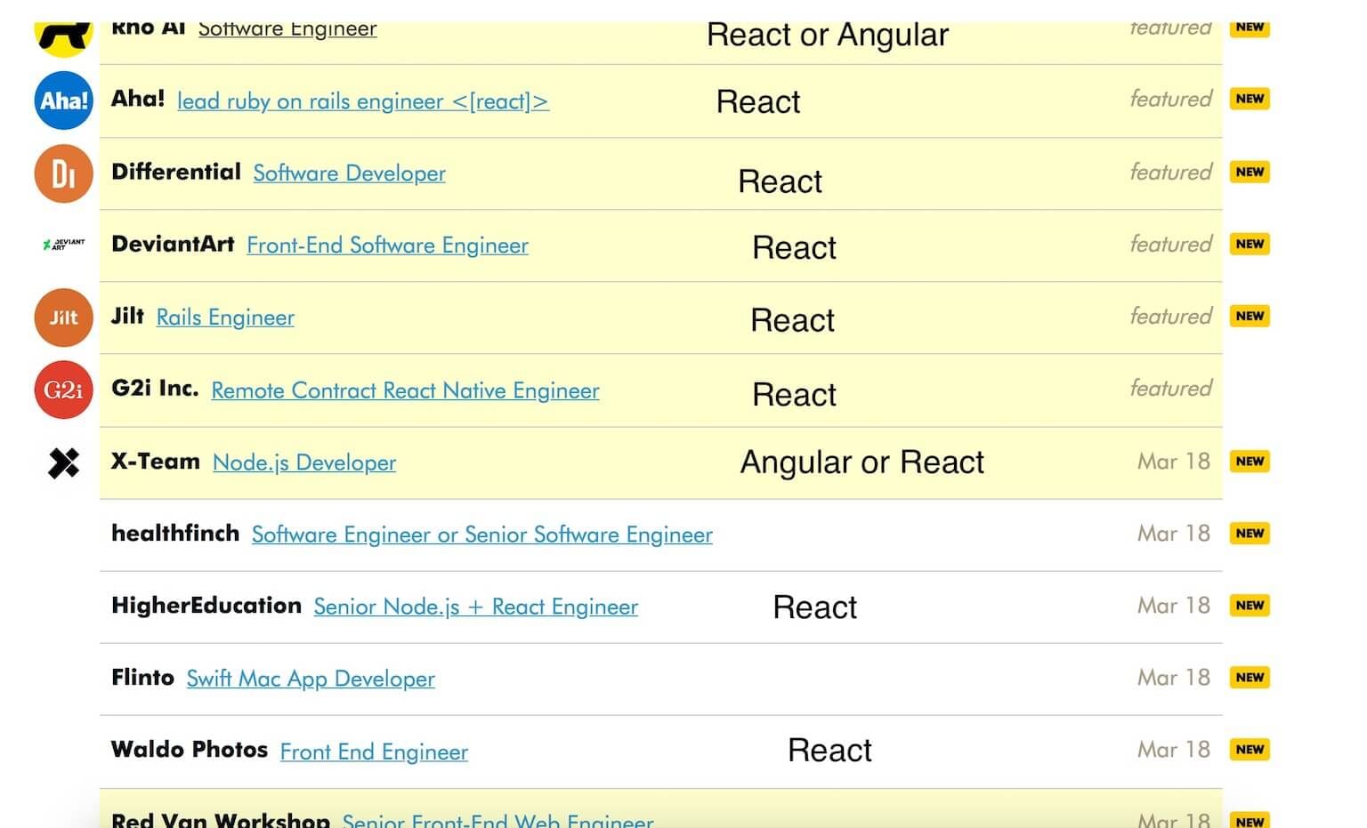Viewport: 1367px width, 828px height.
Task: Click 'featured' label on G2i Inc. row
Action: click(1170, 388)
